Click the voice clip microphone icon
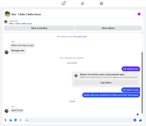This screenshot has width=146, height=126. [x=6, y=120]
